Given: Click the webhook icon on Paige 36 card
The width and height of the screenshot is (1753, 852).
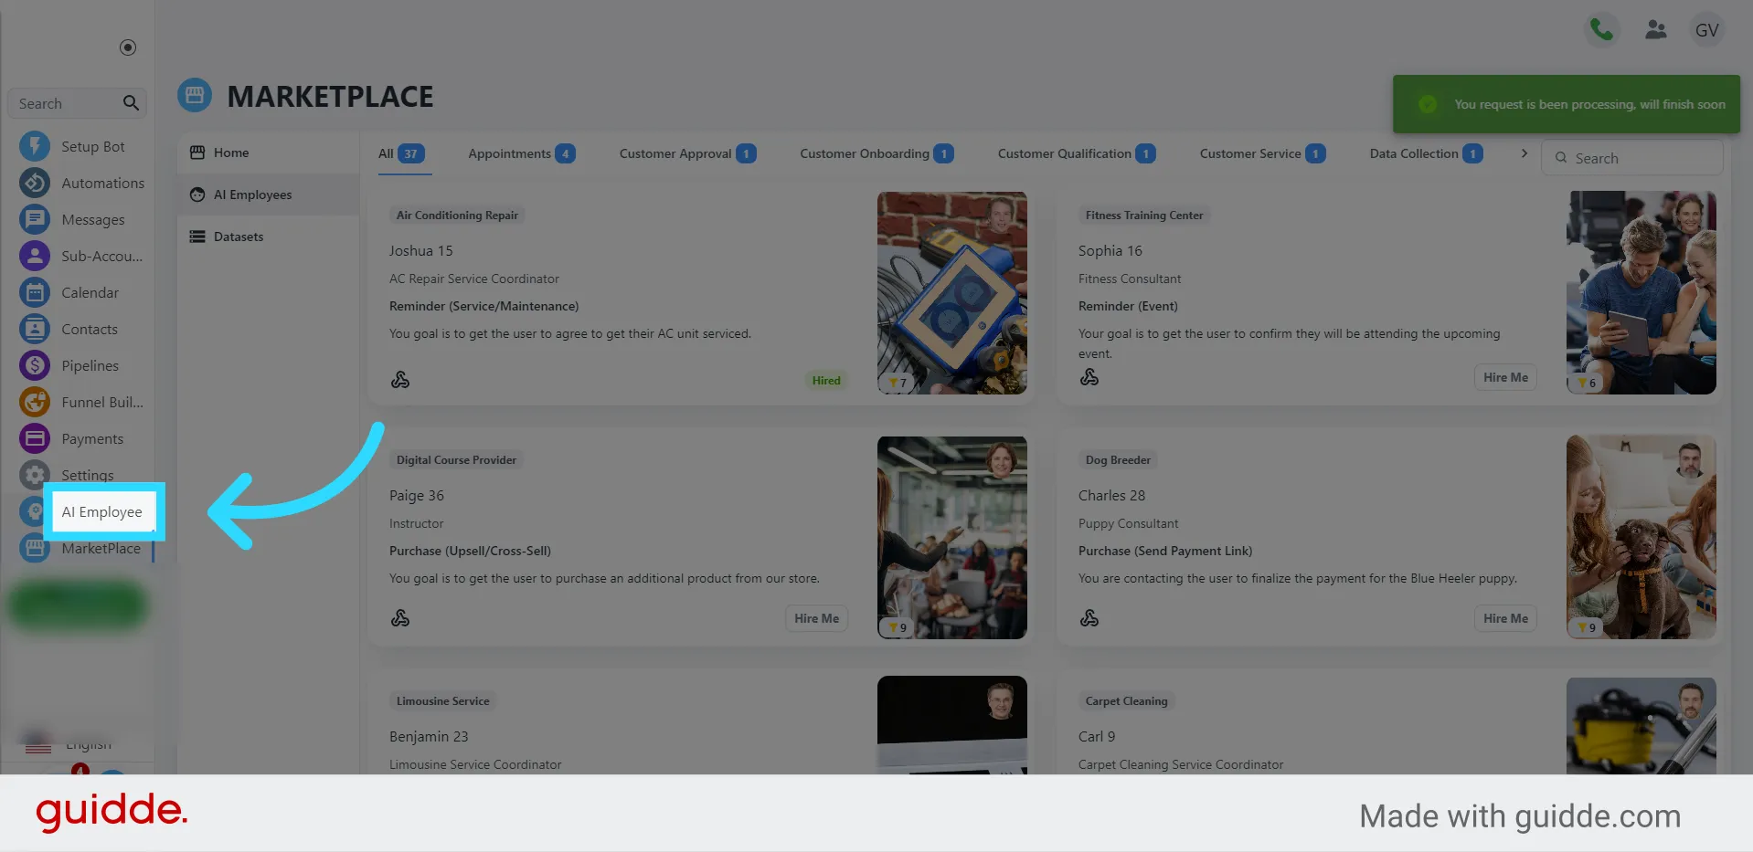Looking at the screenshot, I should pyautogui.click(x=400, y=618).
